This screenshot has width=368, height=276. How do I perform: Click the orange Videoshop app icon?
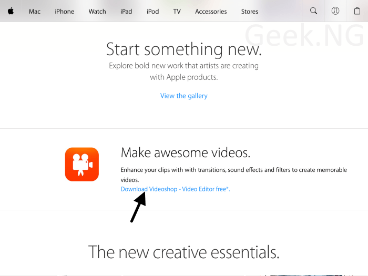82,164
